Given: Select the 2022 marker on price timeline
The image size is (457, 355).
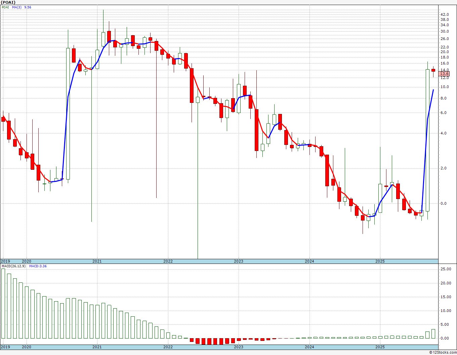Looking at the screenshot, I should point(168,261).
